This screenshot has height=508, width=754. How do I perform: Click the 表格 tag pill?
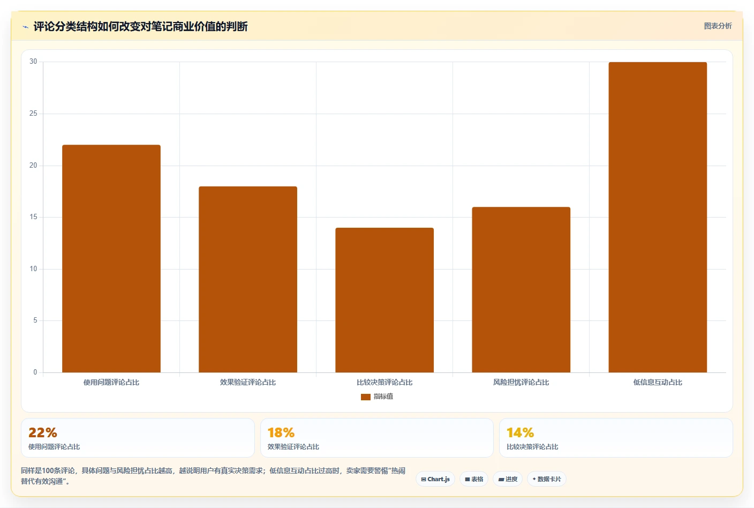tap(474, 479)
